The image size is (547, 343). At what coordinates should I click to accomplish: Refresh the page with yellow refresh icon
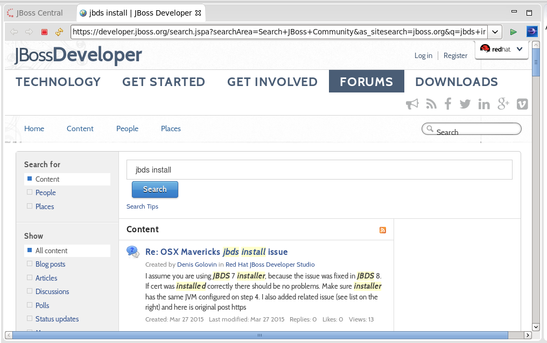coord(59,32)
